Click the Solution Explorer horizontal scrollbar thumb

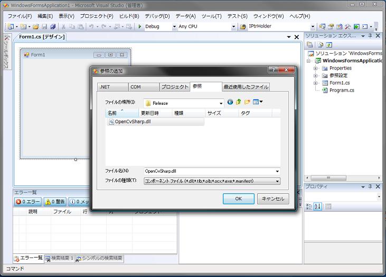click(x=328, y=177)
